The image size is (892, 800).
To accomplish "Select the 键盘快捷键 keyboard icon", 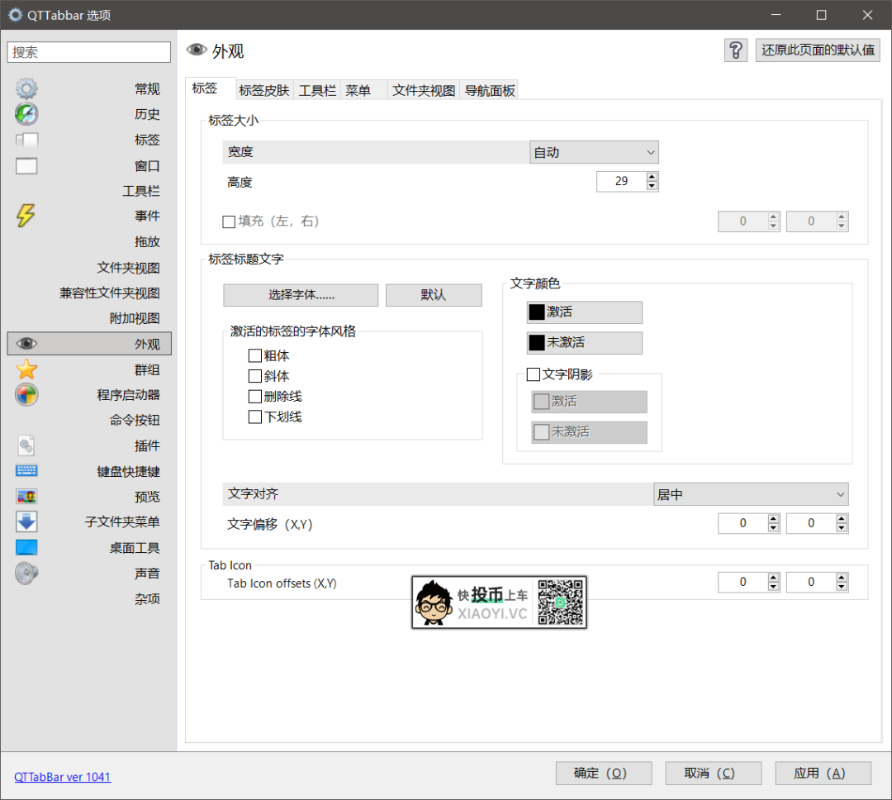I will pyautogui.click(x=26, y=471).
